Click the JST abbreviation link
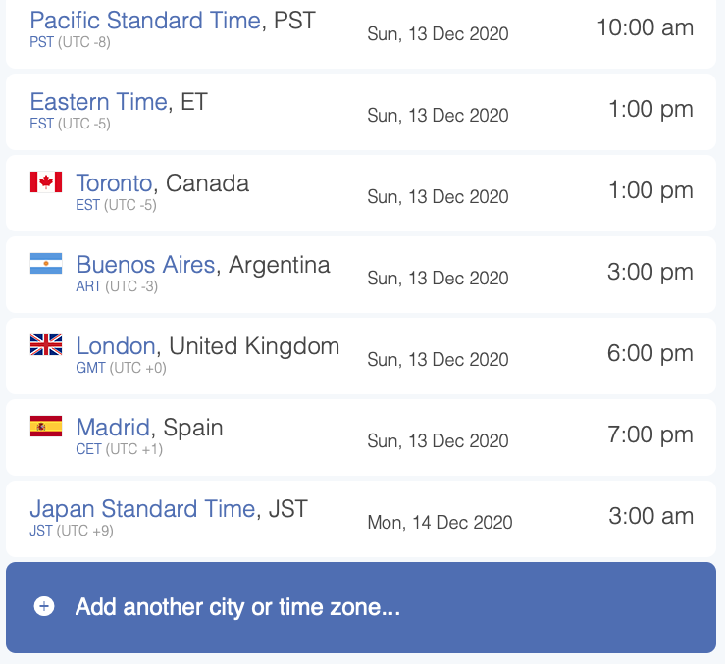This screenshot has width=725, height=664. (x=41, y=531)
